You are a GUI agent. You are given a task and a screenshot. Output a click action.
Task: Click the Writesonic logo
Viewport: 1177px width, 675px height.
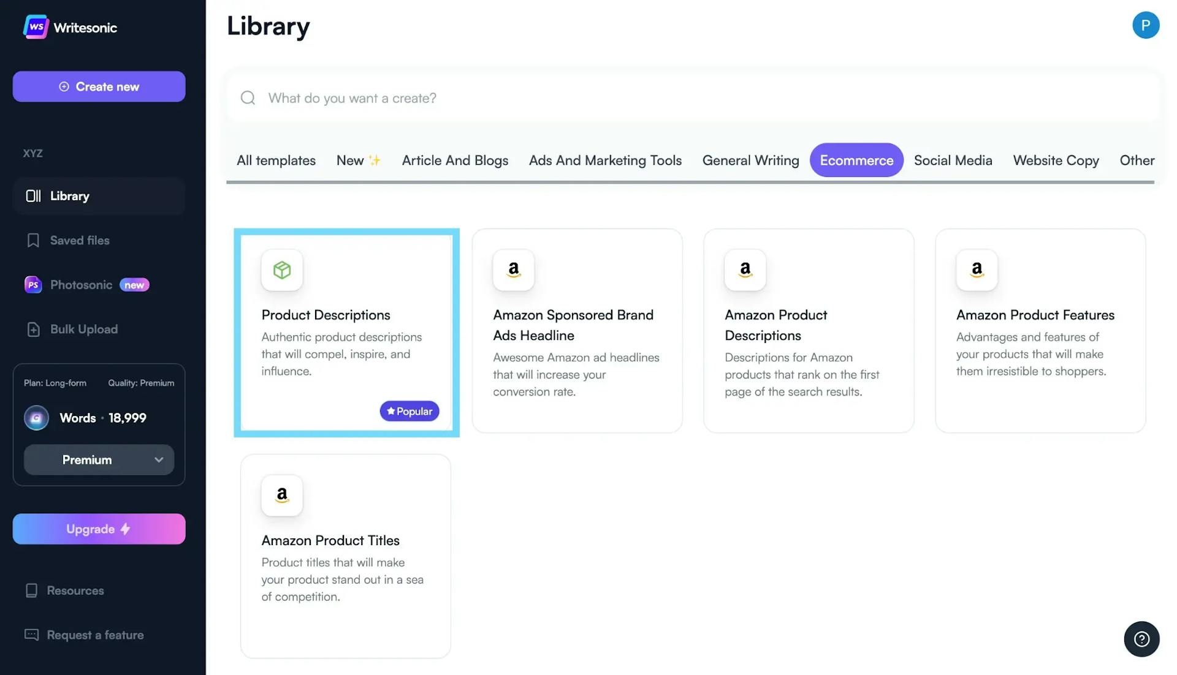click(69, 27)
